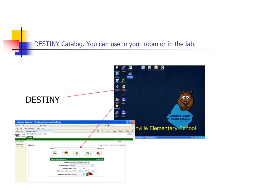The height and width of the screenshot is (190, 253).
Task: Click the Microsoft PowerPoint taskbar button
Action: coord(151,137)
